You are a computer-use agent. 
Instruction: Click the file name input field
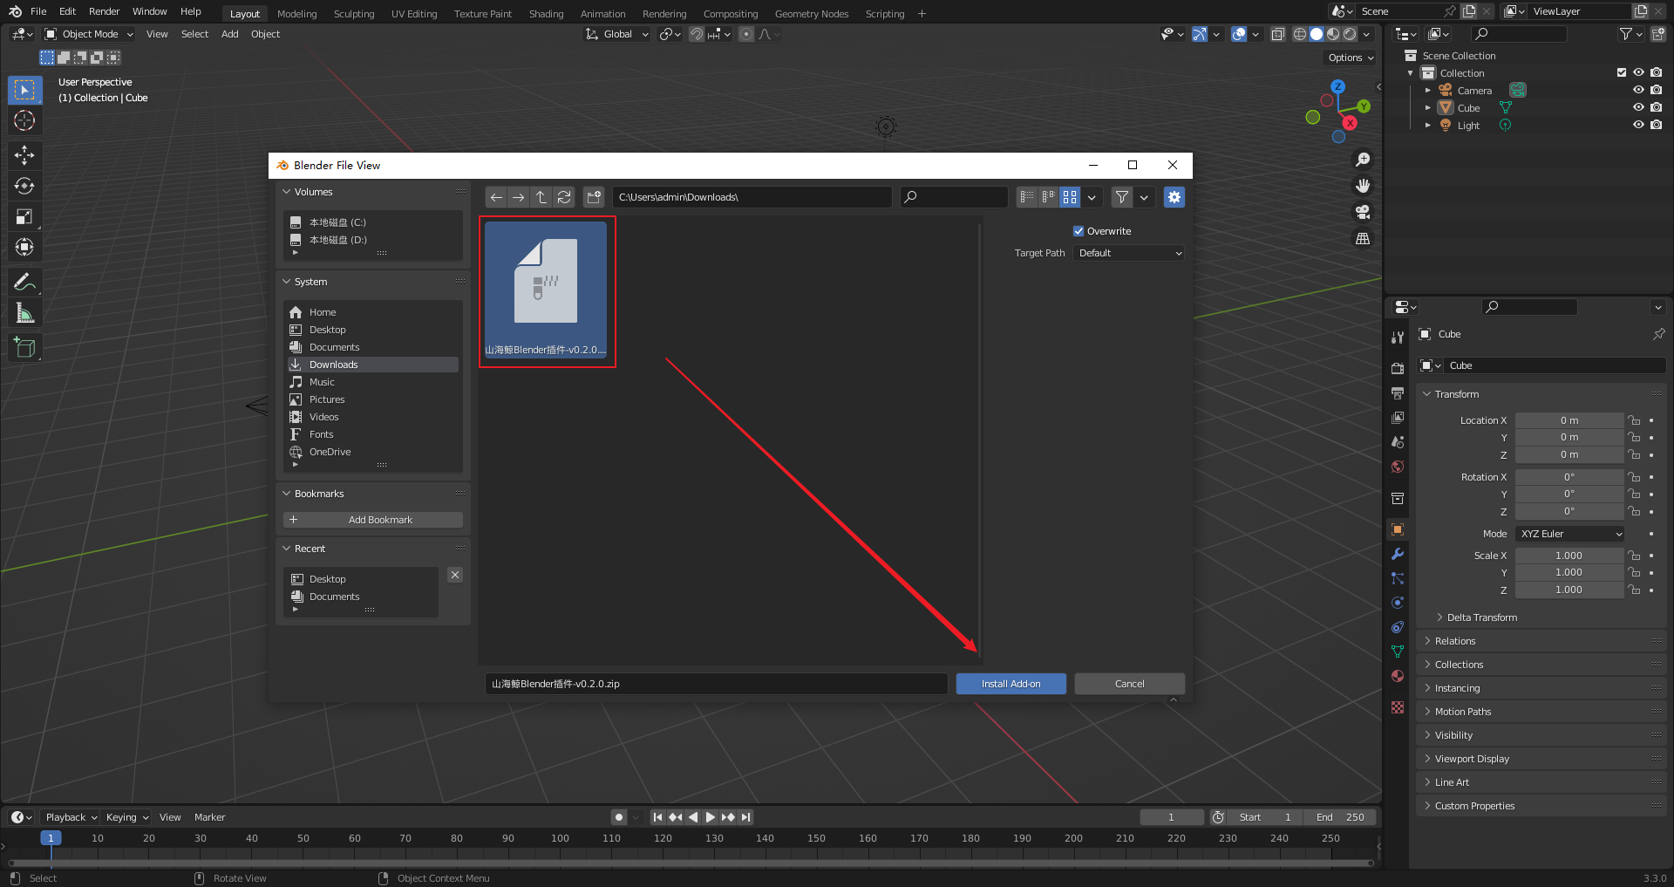[716, 684]
